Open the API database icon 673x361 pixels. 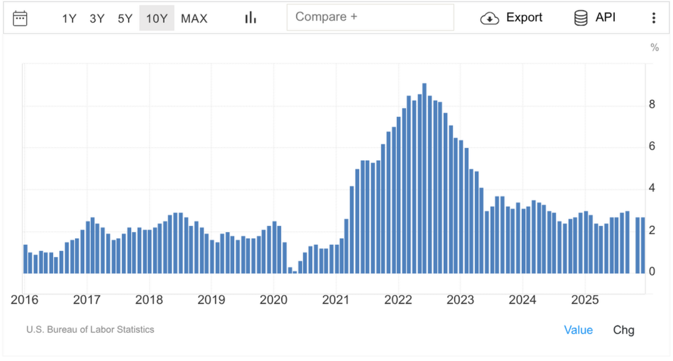[x=581, y=18]
